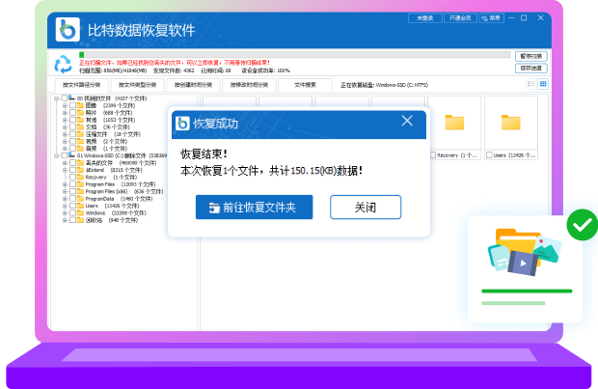The image size is (598, 389).
Task: Tick checkbox for 00 找到的文件
Action: tap(65, 98)
